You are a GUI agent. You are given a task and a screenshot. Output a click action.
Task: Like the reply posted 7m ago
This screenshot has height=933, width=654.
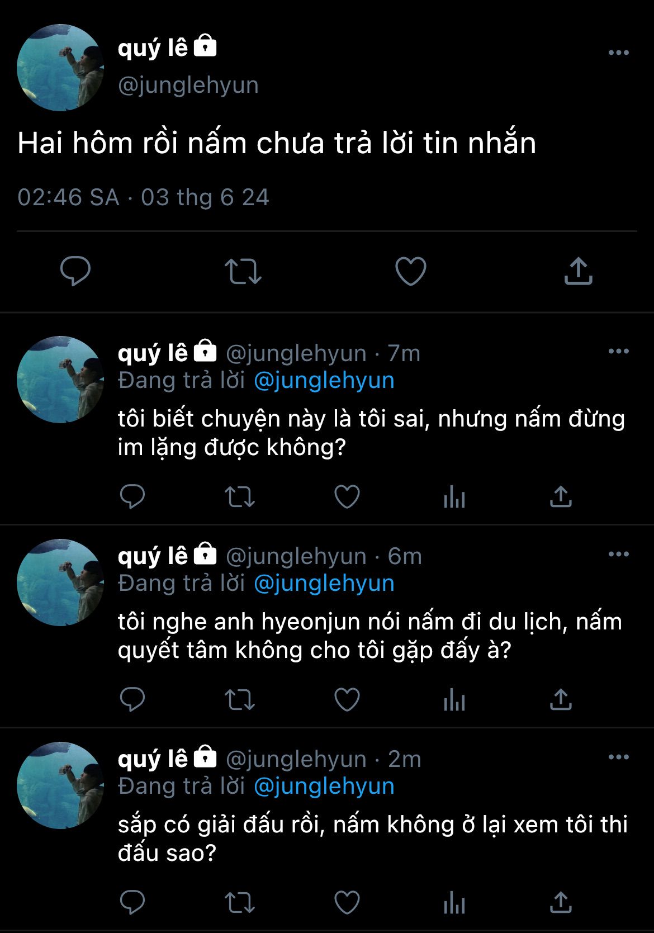point(347,496)
